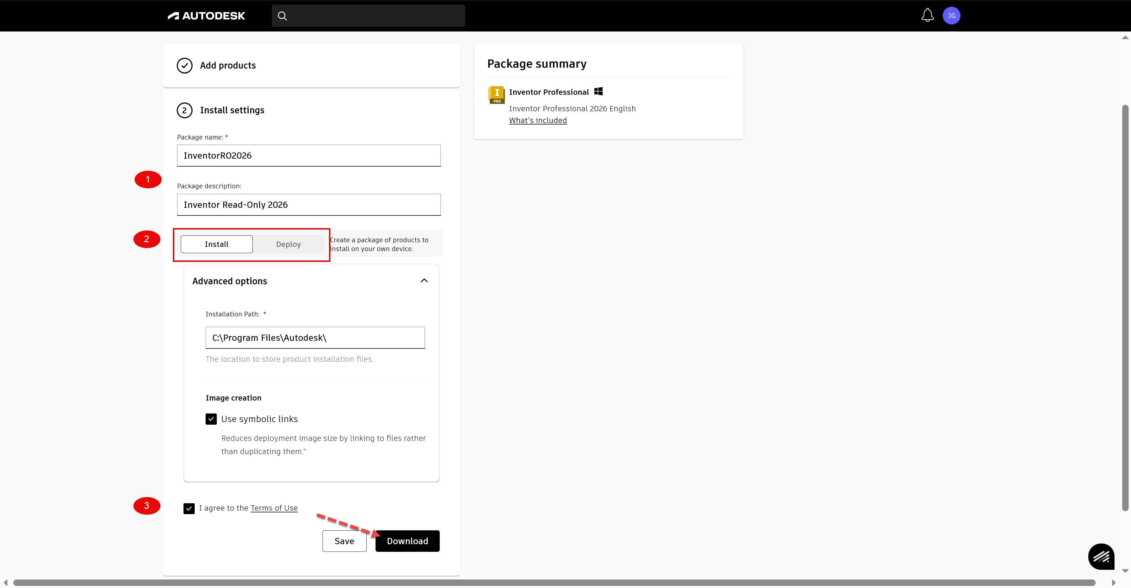
Task: Click the horizontal scrollbar thumb
Action: (x=554, y=583)
